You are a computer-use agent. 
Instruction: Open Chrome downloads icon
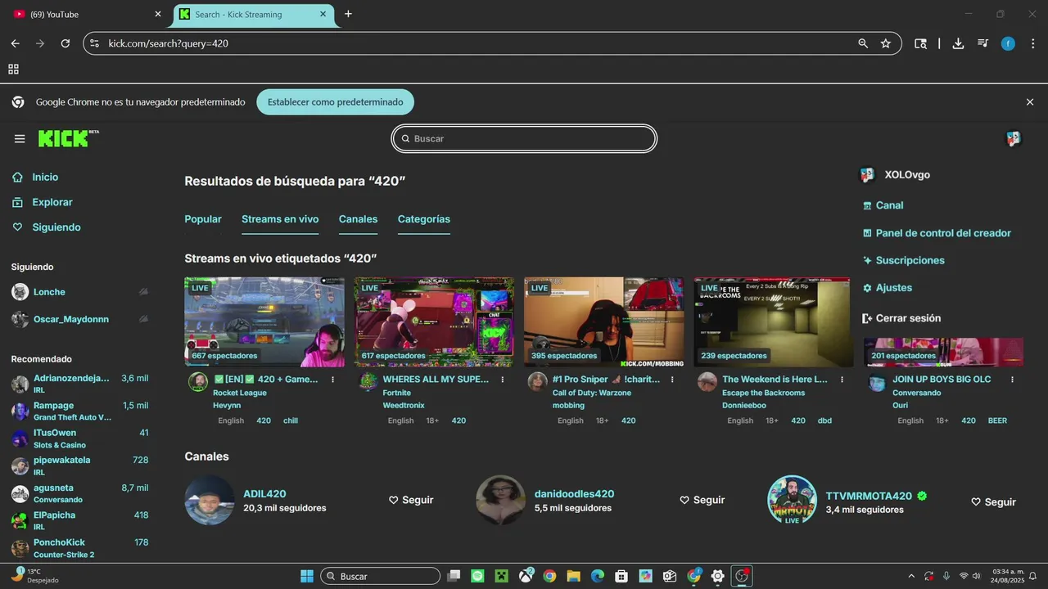(x=958, y=43)
